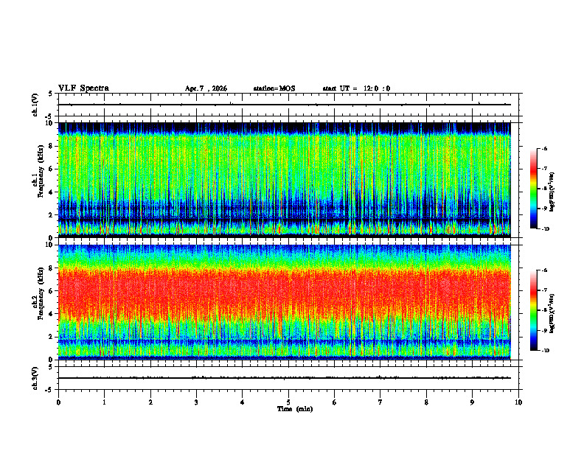The width and height of the screenshot is (584, 451).
Task: Click the ch.1 voltage waveform trace panel
Action: [288, 105]
